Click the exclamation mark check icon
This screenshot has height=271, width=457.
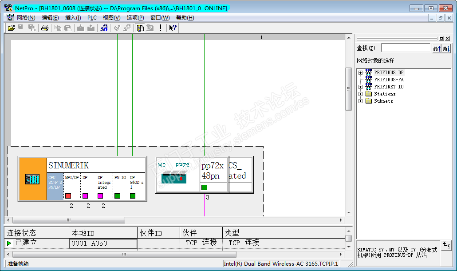coord(160,28)
